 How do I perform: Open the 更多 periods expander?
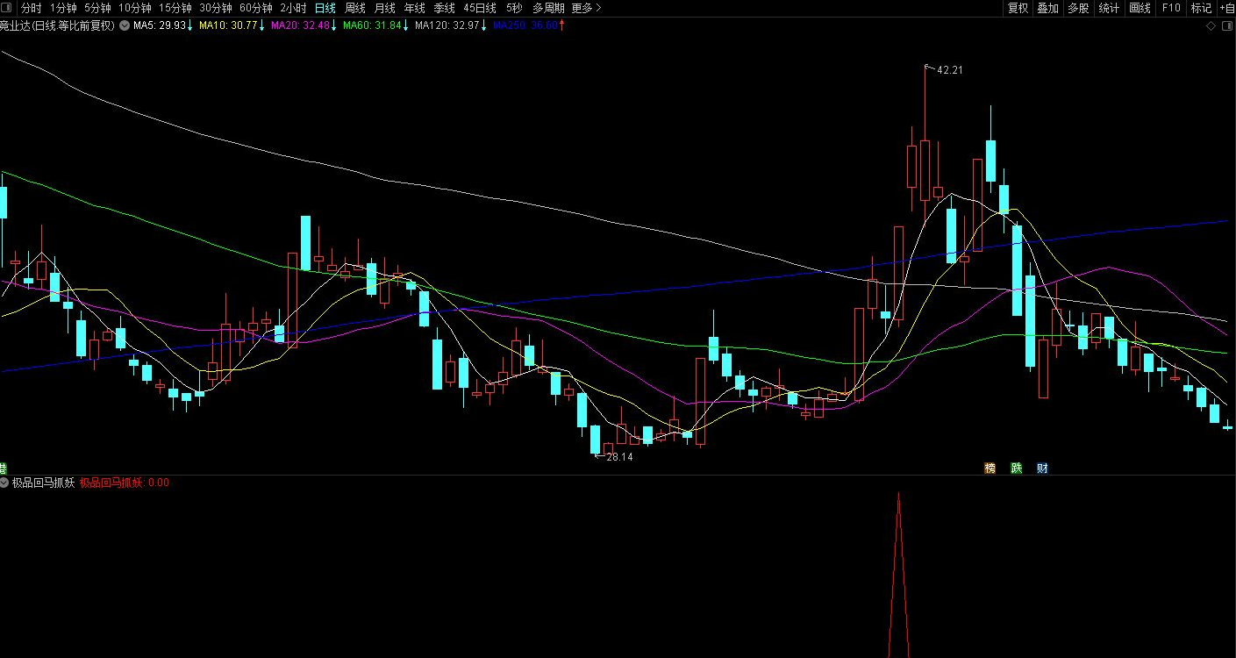click(x=586, y=8)
